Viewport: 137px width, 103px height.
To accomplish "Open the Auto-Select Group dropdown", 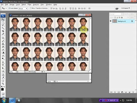I will 23,9.
